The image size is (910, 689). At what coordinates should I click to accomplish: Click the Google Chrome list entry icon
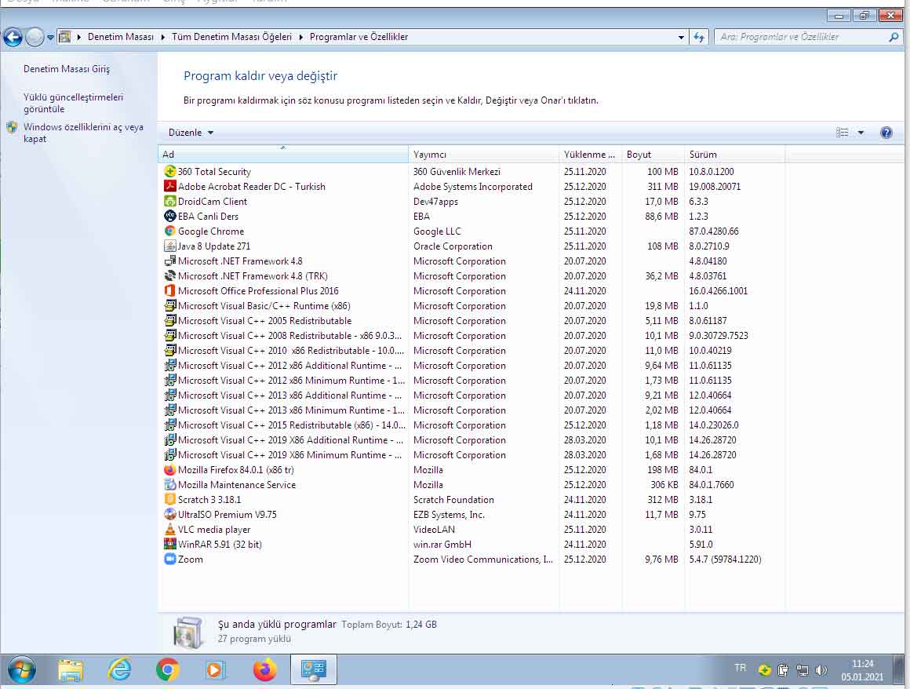(170, 231)
